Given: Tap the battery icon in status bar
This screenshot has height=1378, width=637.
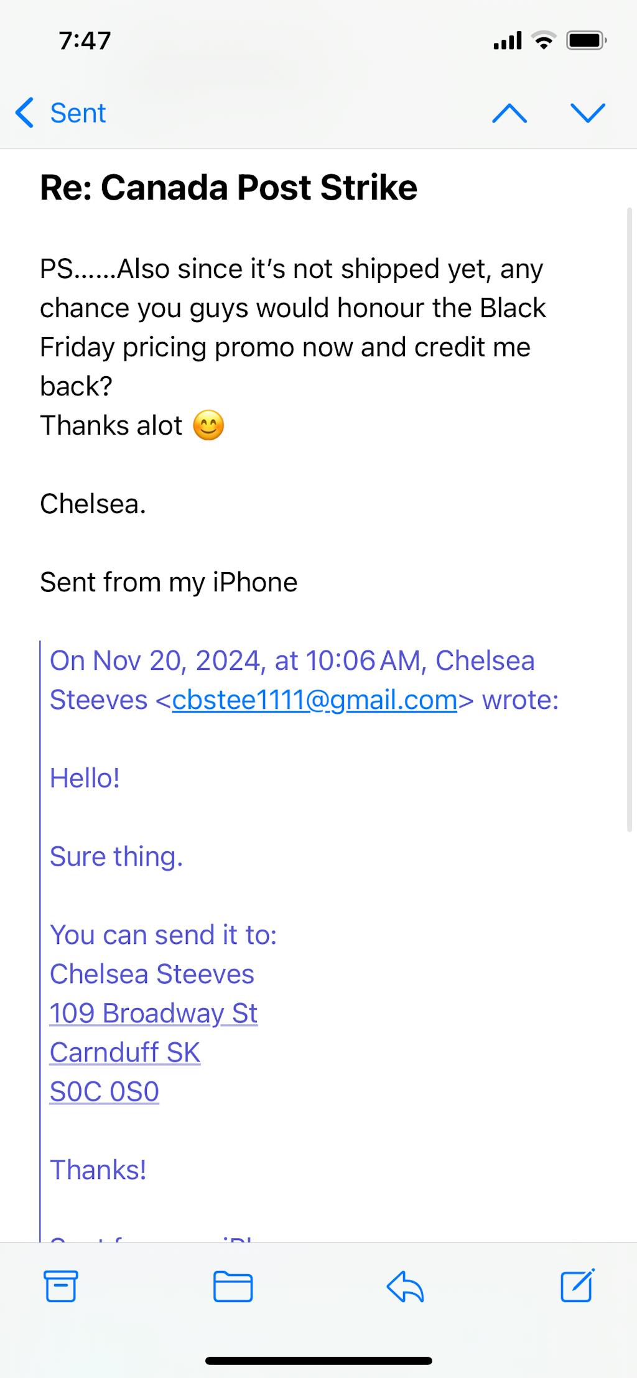Looking at the screenshot, I should 586,41.
